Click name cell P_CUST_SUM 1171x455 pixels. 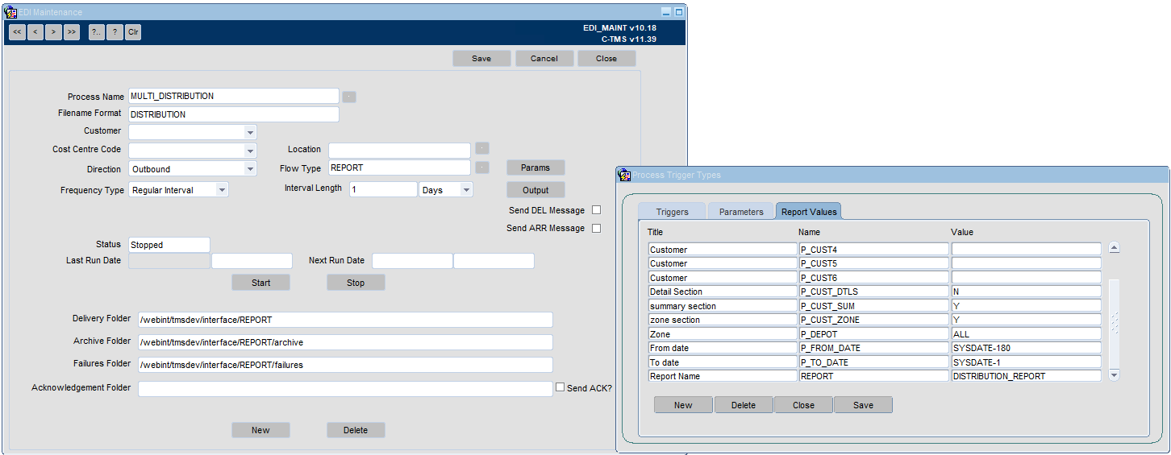(x=873, y=306)
